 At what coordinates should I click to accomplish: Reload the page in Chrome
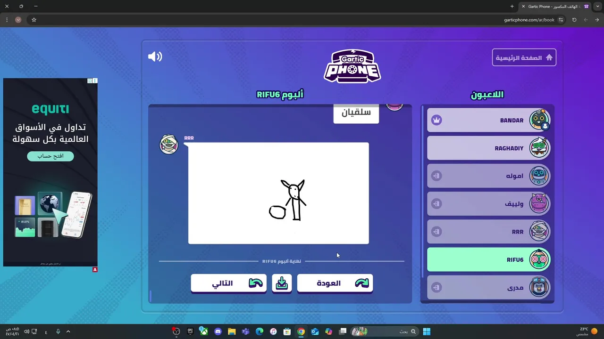tap(574, 20)
